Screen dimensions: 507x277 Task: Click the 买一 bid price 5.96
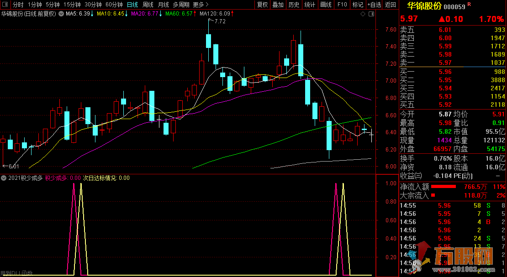tap(445, 72)
